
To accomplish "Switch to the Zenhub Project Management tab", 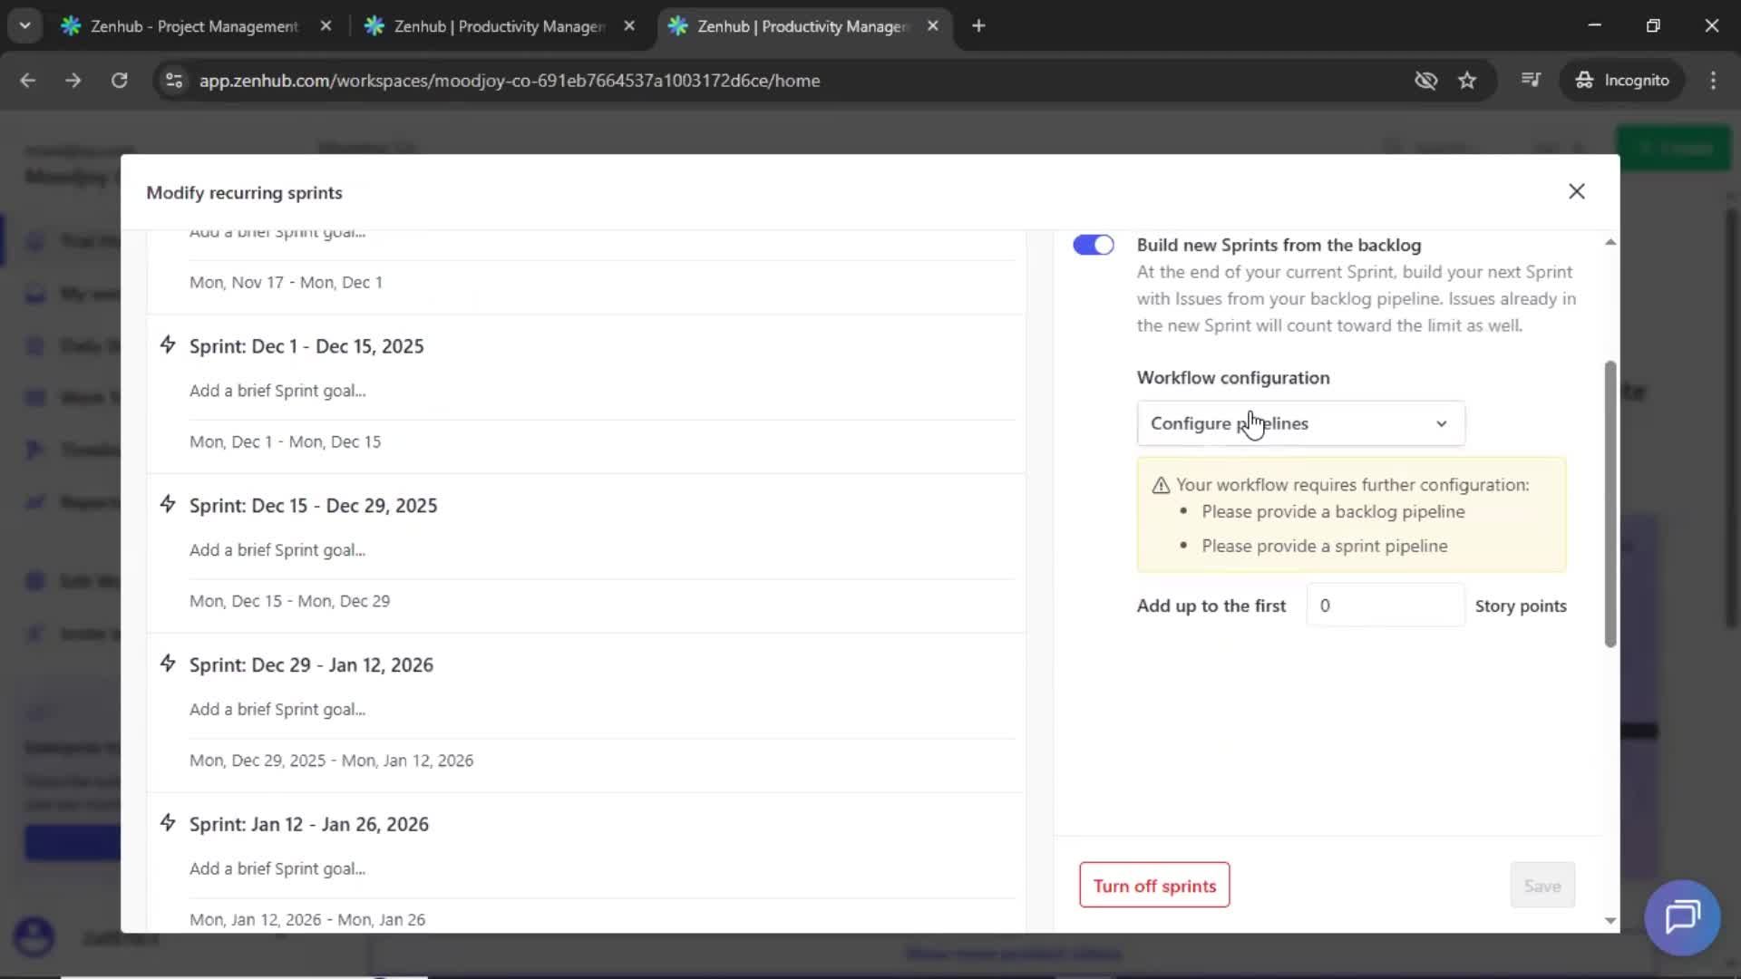I will (181, 26).
